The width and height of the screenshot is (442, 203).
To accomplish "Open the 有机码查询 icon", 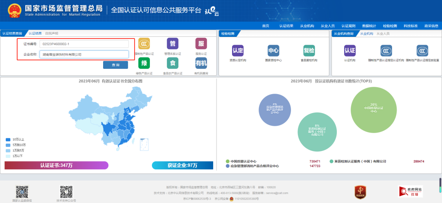I will coord(201,63).
